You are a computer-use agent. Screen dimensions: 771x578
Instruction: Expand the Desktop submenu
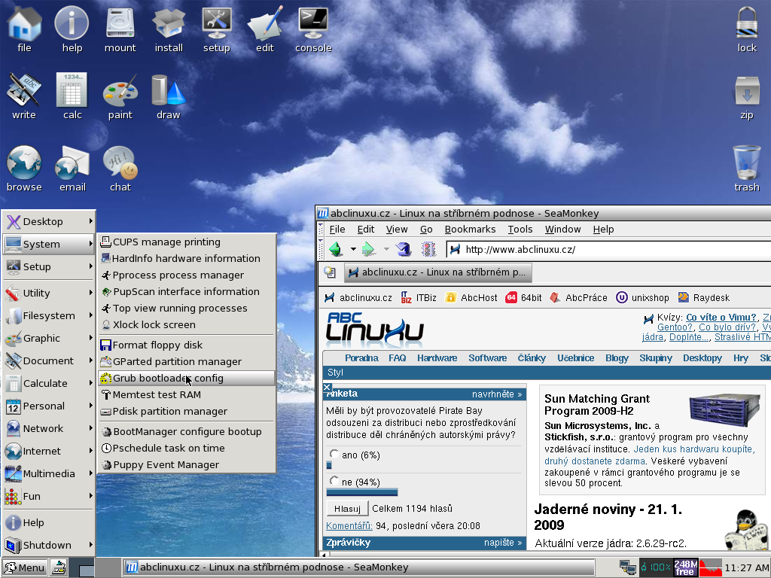tap(48, 221)
